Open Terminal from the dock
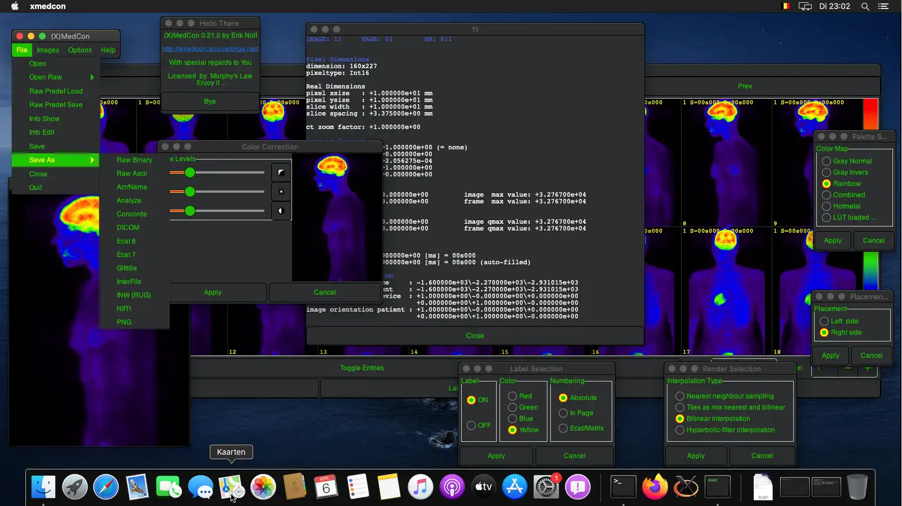This screenshot has height=506, width=902. (x=624, y=487)
